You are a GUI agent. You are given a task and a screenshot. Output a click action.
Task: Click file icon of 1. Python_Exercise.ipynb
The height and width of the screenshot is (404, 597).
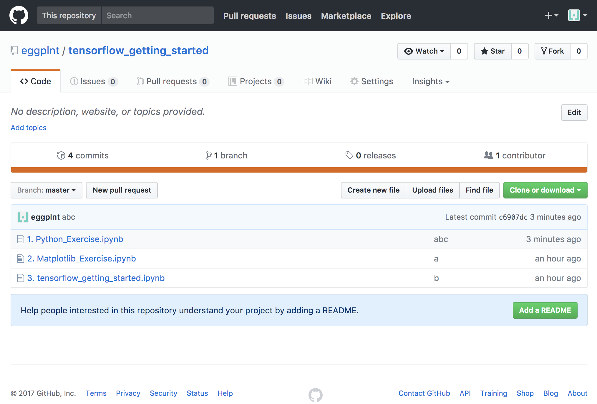click(x=20, y=239)
